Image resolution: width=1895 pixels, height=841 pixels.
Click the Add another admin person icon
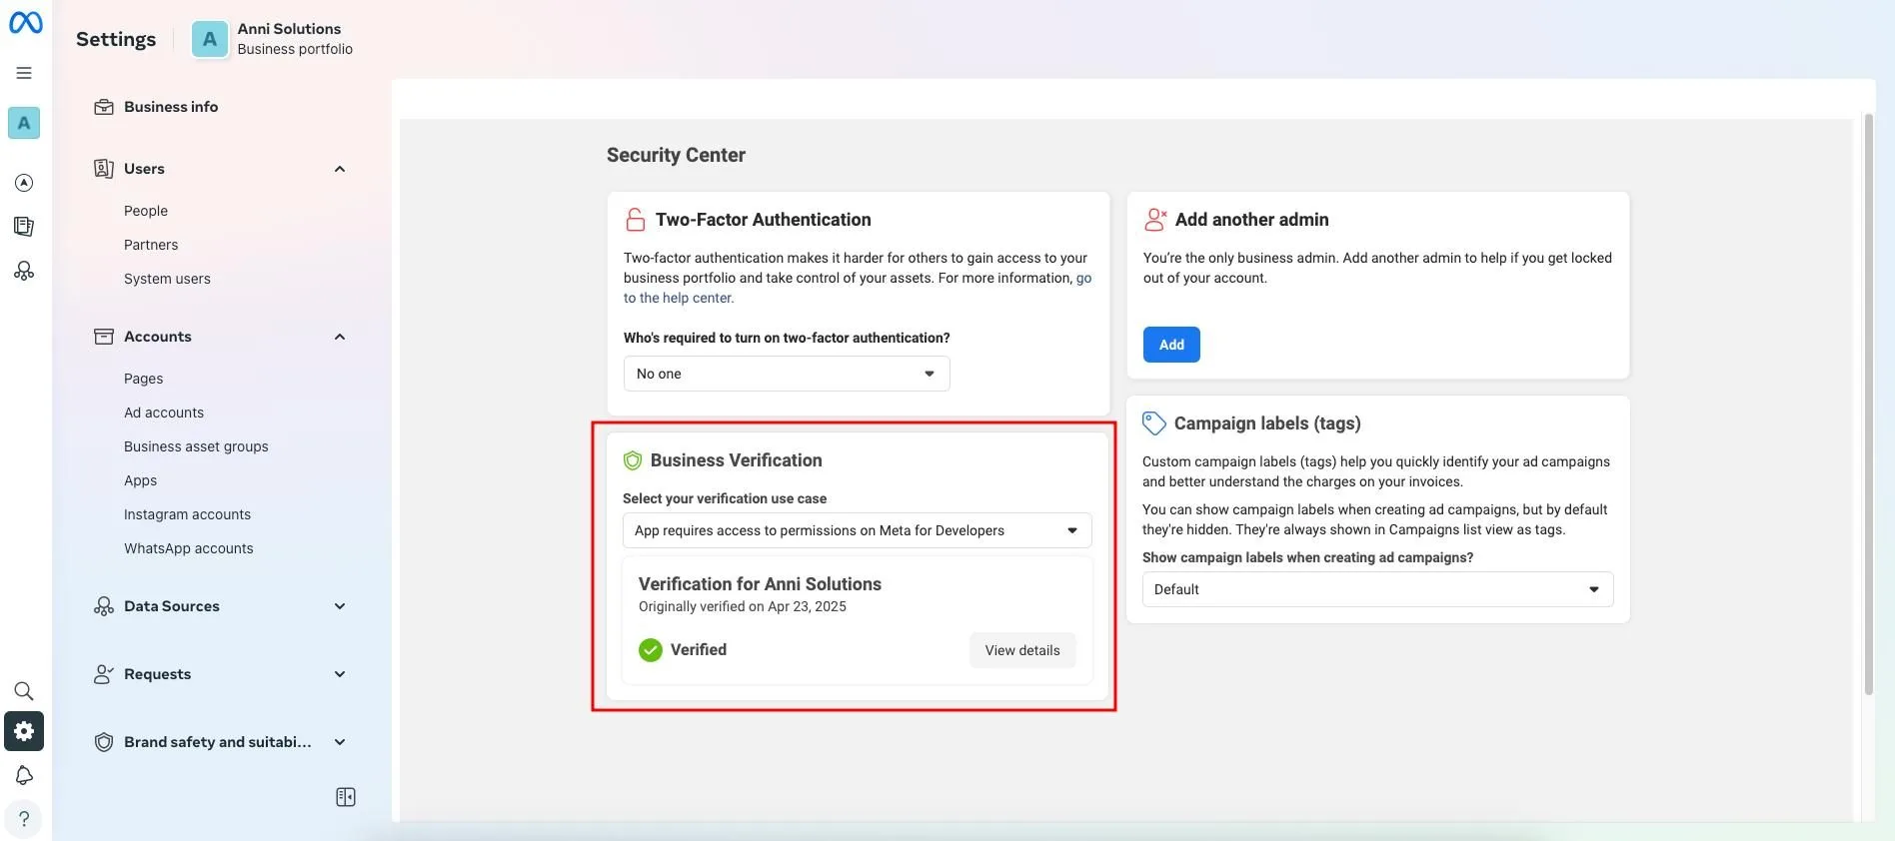(x=1155, y=220)
